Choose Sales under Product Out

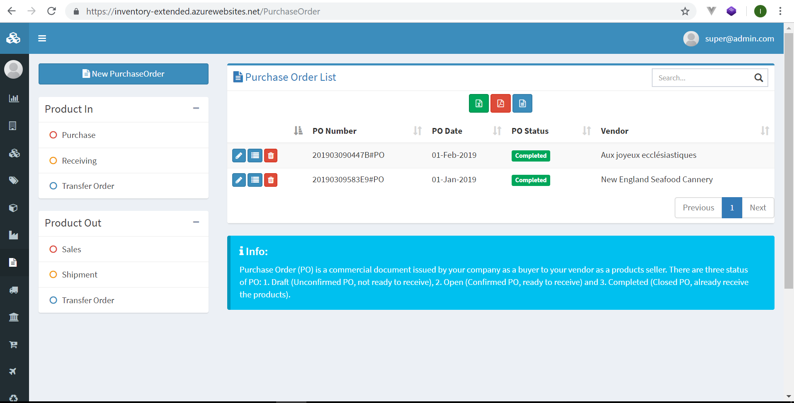[x=53, y=249]
